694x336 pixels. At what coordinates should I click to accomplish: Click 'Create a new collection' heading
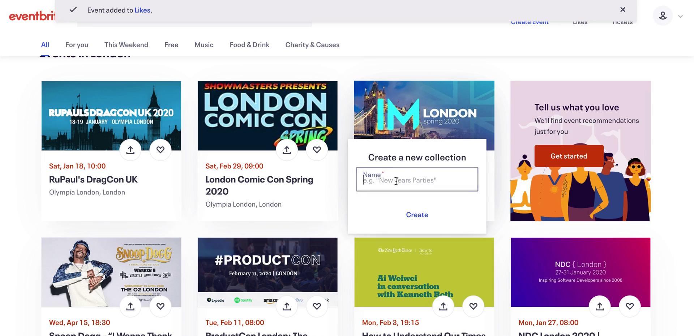417,158
